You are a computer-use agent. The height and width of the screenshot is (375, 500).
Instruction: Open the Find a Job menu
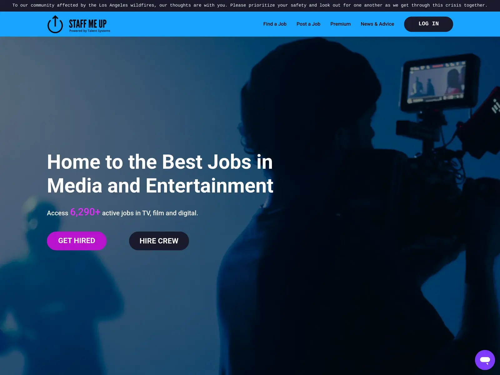[275, 24]
